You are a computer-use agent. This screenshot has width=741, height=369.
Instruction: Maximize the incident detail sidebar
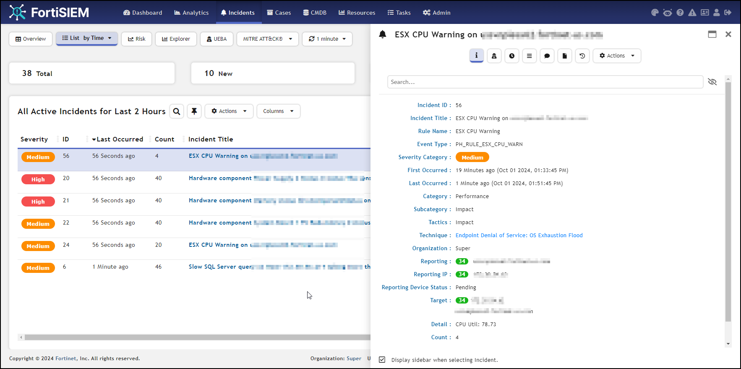coord(712,34)
